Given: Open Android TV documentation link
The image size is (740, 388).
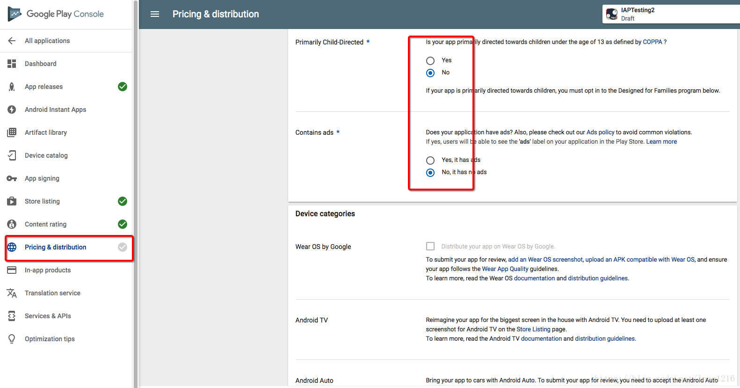Looking at the screenshot, I should tap(541, 339).
